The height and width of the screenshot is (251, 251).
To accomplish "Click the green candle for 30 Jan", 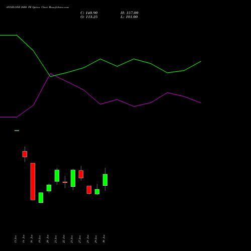I will [105, 180].
